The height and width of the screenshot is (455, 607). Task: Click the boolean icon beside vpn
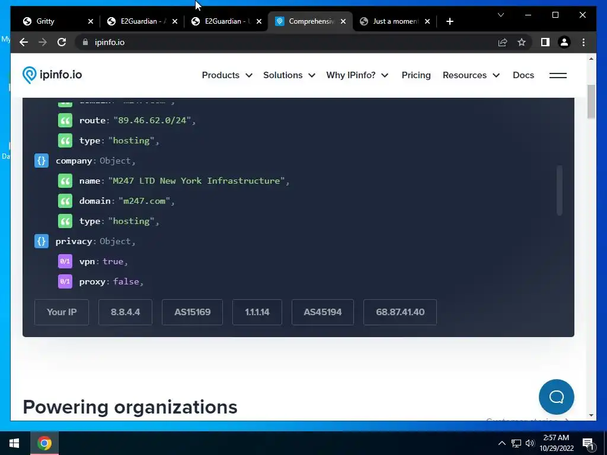click(x=65, y=261)
